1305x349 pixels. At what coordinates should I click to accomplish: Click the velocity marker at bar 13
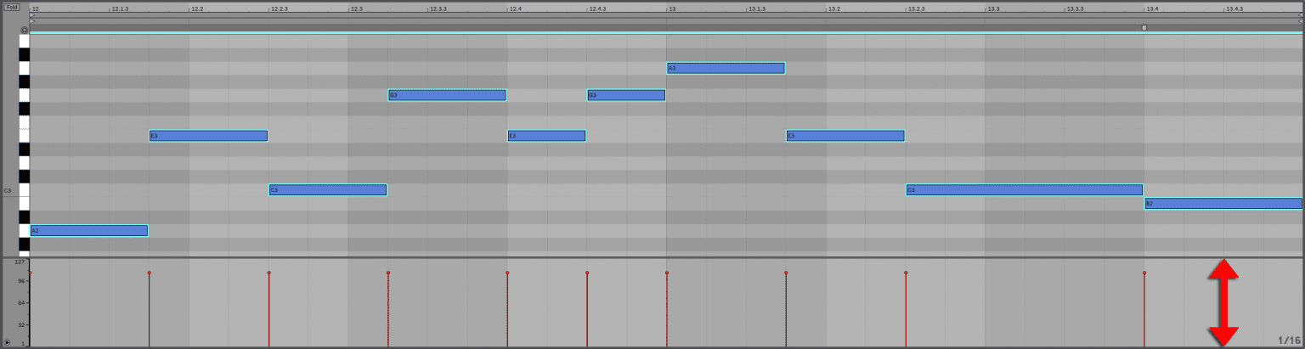point(667,273)
